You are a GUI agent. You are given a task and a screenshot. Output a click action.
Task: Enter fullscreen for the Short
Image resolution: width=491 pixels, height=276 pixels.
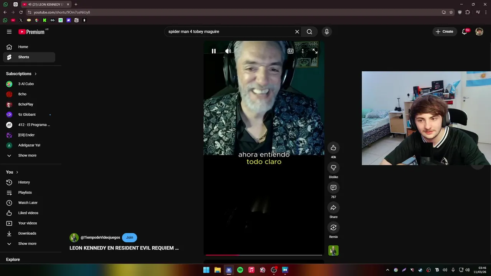[x=315, y=51]
